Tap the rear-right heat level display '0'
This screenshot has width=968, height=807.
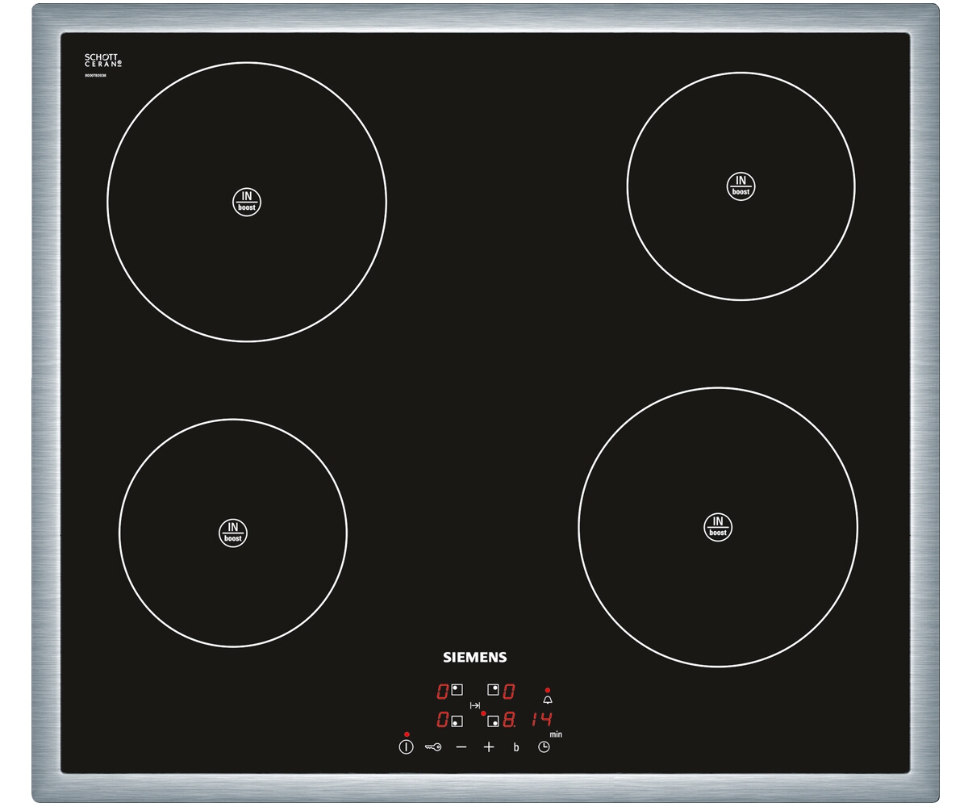(x=509, y=692)
